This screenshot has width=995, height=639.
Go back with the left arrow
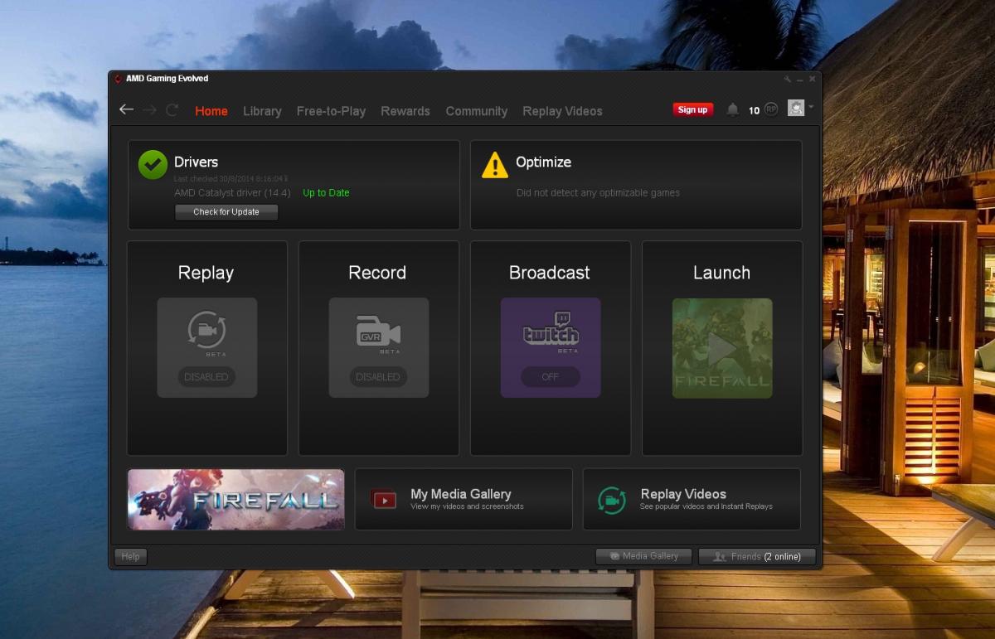pos(126,109)
